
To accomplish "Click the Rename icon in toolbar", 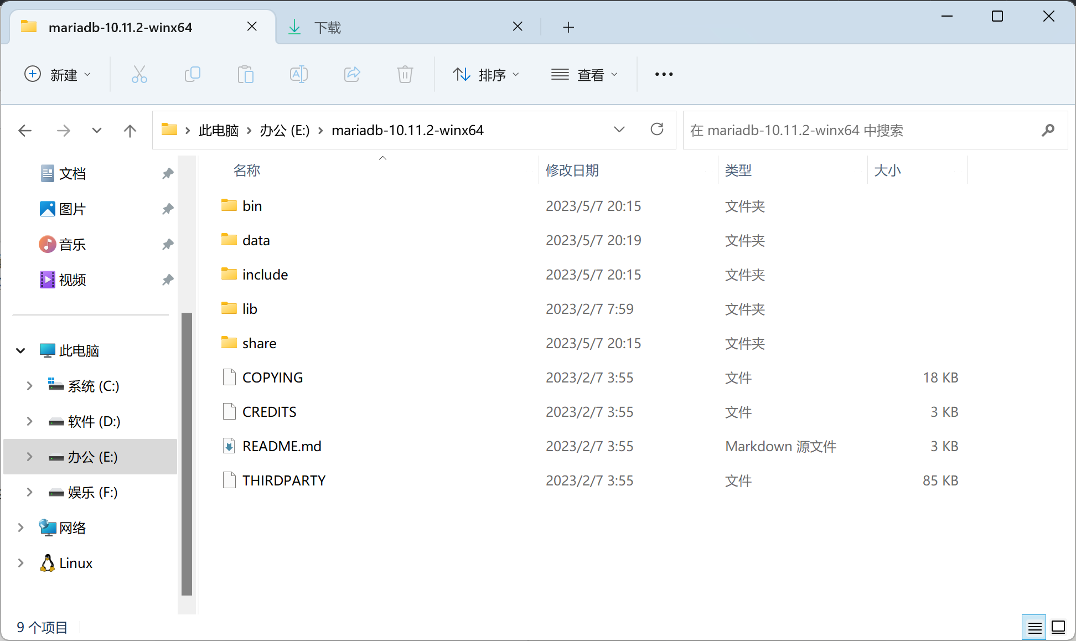I will tap(298, 74).
